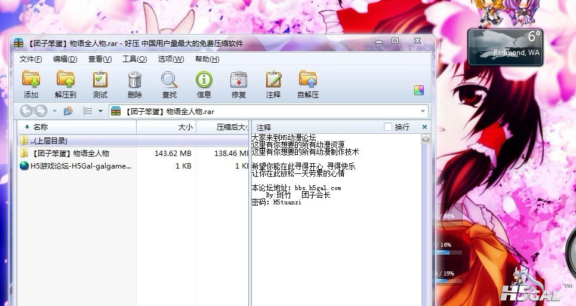Open the 编辑(D) menu
The width and height of the screenshot is (576, 306).
tap(65, 59)
